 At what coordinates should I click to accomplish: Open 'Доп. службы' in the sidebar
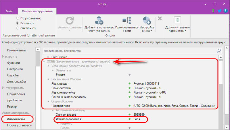click(16, 82)
